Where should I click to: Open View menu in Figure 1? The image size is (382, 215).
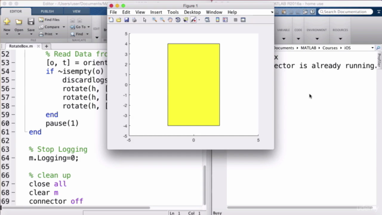pyautogui.click(x=140, y=12)
